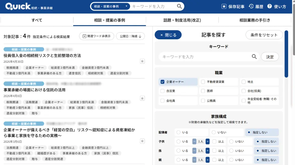Click the header キーワードを入力 search field
The height and width of the screenshot is (165, 295).
(153, 6)
